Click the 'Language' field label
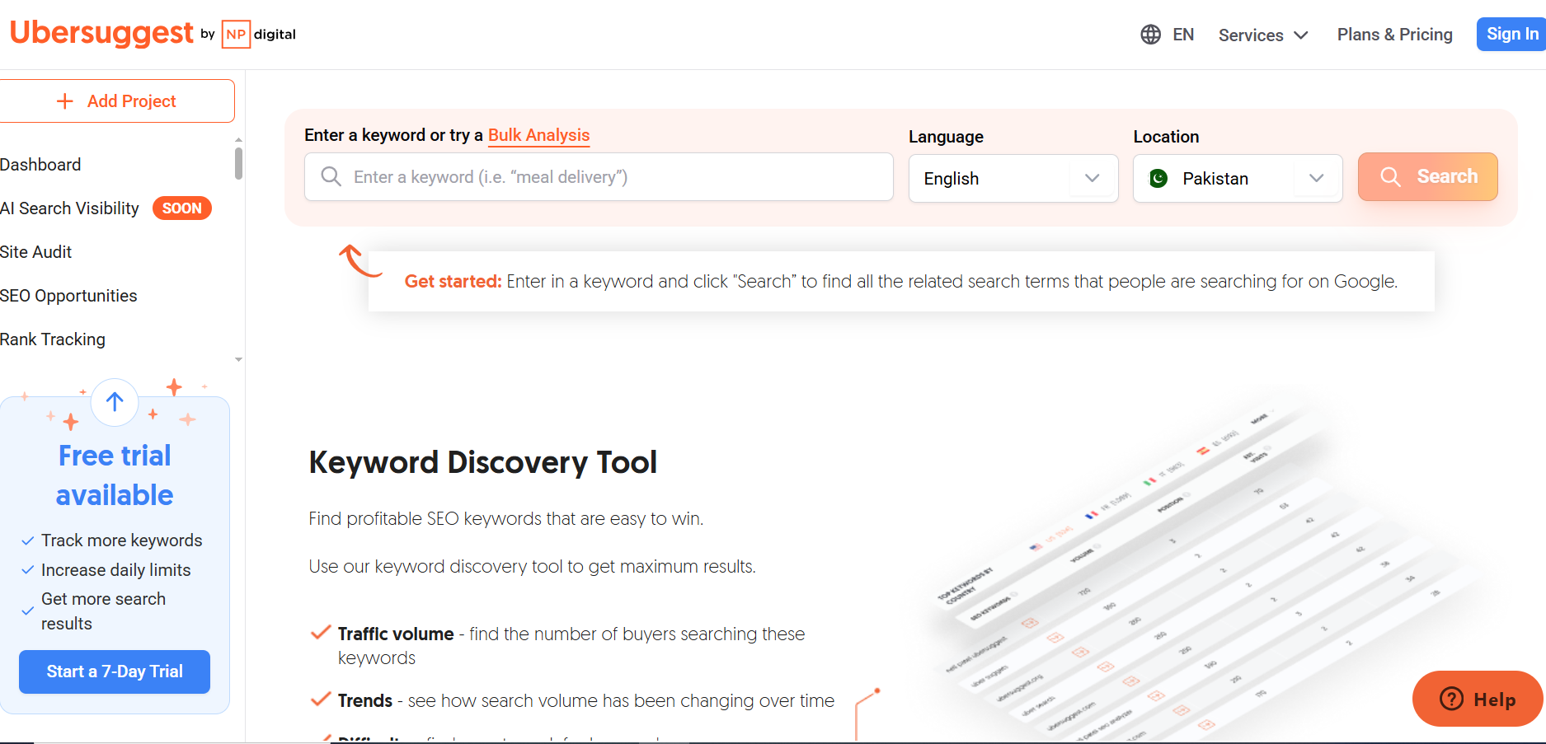Viewport: 1546px width, 744px height. tap(946, 137)
